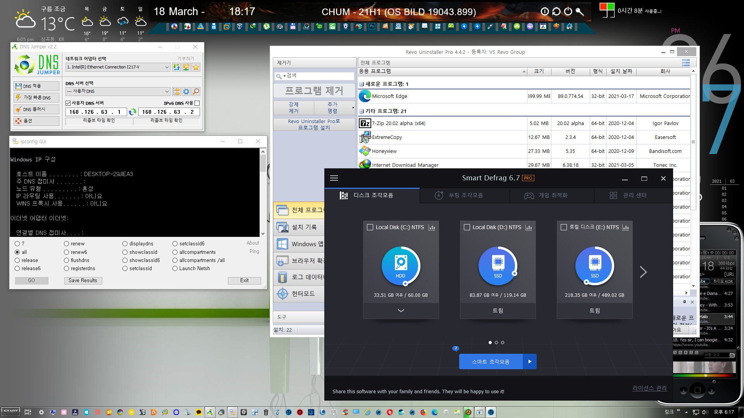Click Revo Uninstaller view options icon
This screenshot has height=418, width=744.
point(686,63)
